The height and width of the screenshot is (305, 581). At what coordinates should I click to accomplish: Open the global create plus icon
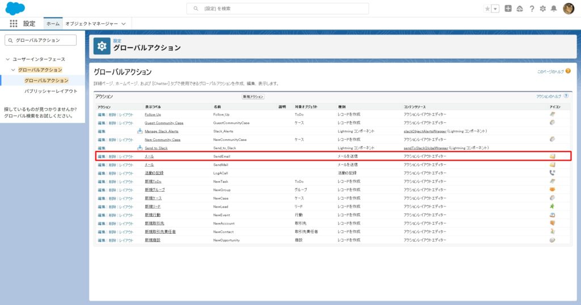point(508,8)
